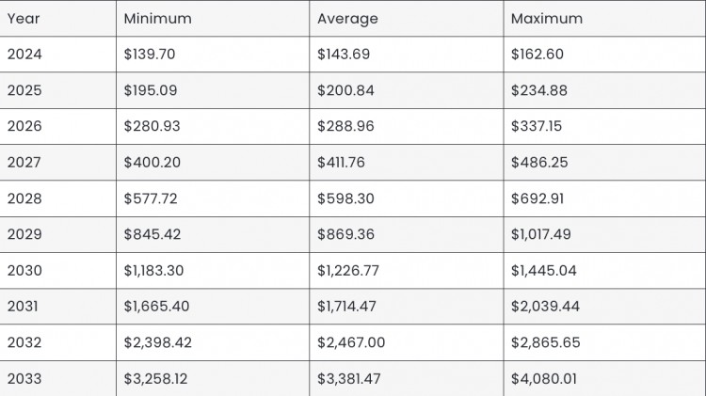Select the $411.76 average cell
This screenshot has height=396, width=706.
click(406, 163)
